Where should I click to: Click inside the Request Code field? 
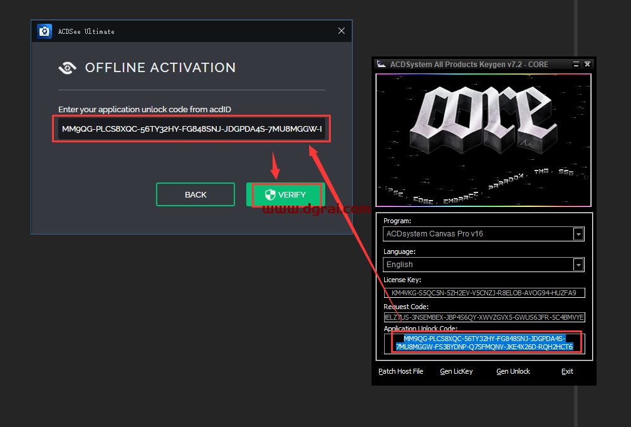(484, 317)
